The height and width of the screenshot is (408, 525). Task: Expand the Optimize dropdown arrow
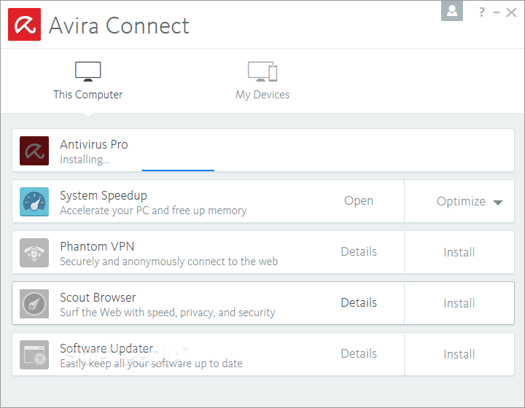[x=498, y=203]
